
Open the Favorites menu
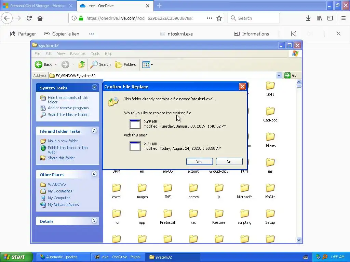coord(78,54)
